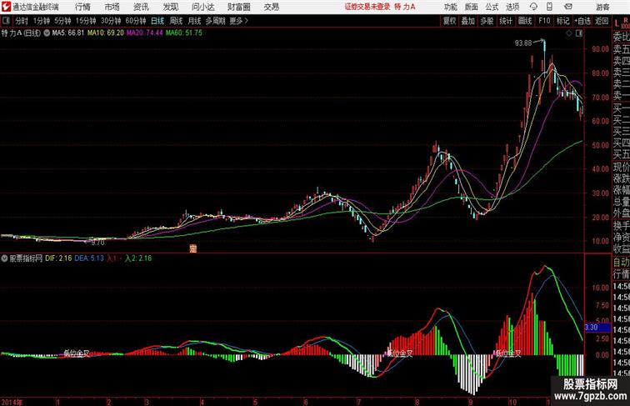Click the 自动 label in side panel
Image resolution: width=630 pixels, height=406 pixels.
pos(621,263)
